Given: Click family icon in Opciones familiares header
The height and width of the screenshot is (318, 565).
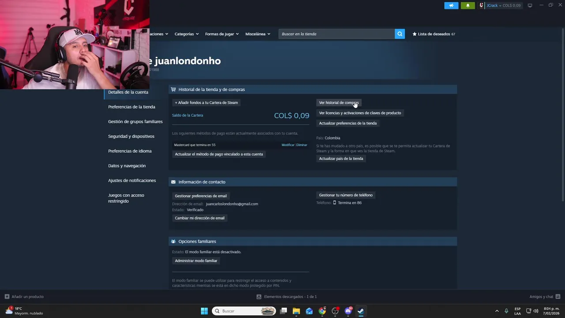Looking at the screenshot, I should 173,242.
